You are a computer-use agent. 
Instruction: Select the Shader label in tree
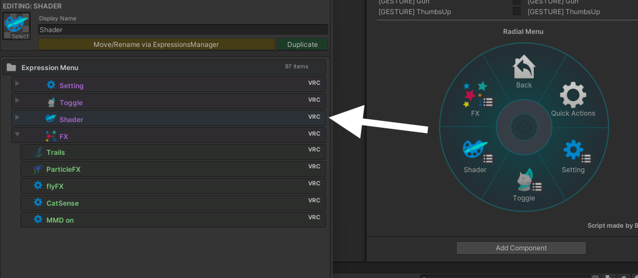click(x=71, y=120)
